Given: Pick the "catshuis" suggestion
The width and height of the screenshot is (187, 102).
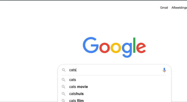Looking at the screenshot, I should coord(76,94).
